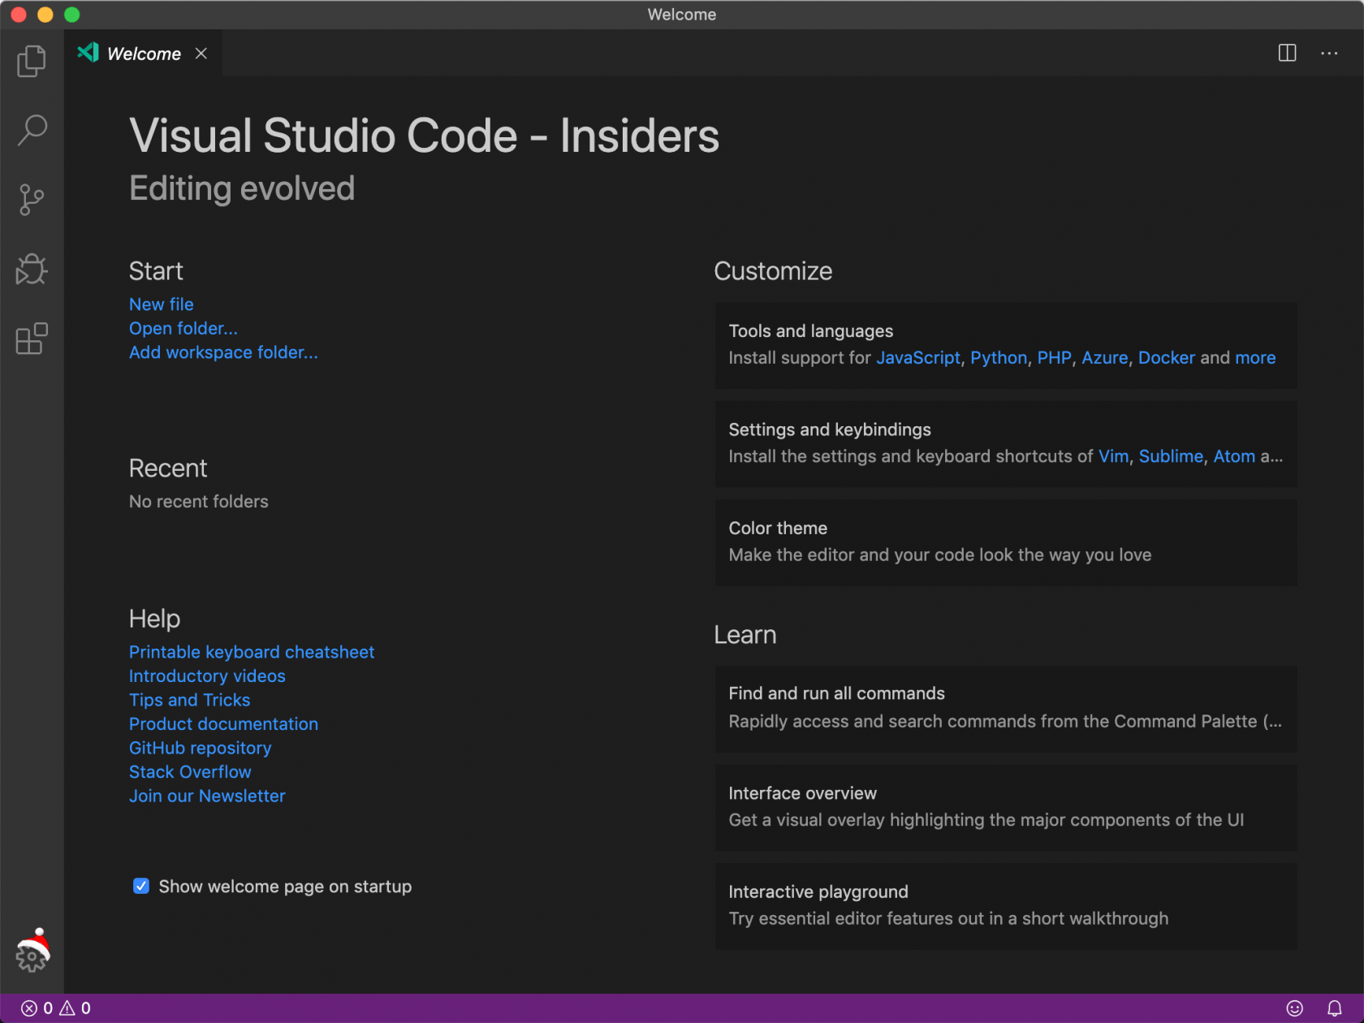Click the New file link
Screen dimensions: 1364x1023
162,304
